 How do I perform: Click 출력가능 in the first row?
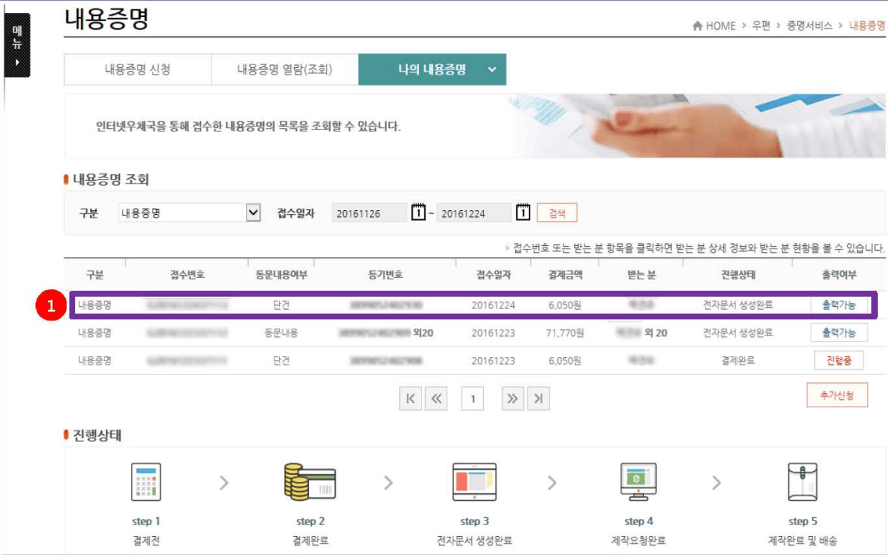(839, 305)
